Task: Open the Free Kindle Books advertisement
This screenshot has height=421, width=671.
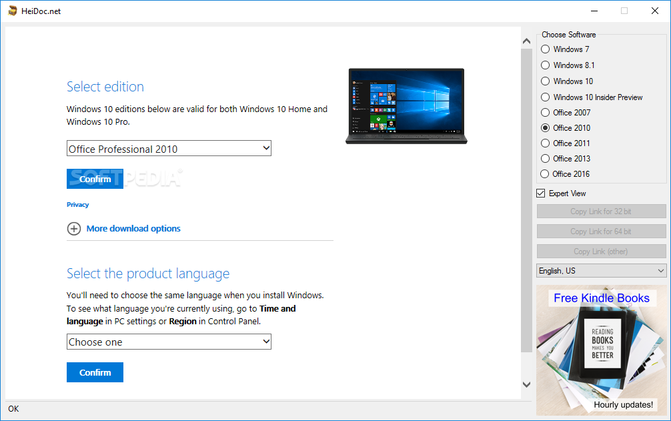Action: pyautogui.click(x=601, y=350)
